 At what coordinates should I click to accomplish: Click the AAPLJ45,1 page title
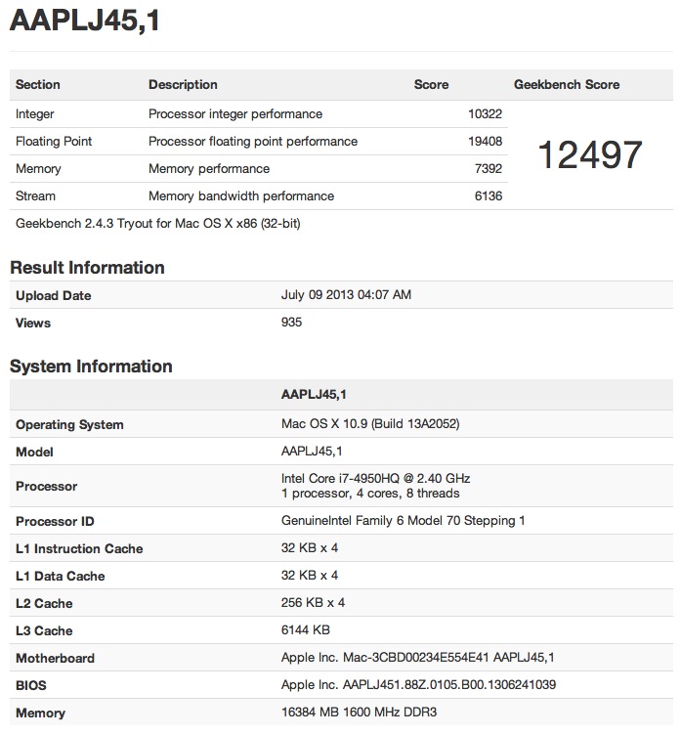[x=85, y=22]
